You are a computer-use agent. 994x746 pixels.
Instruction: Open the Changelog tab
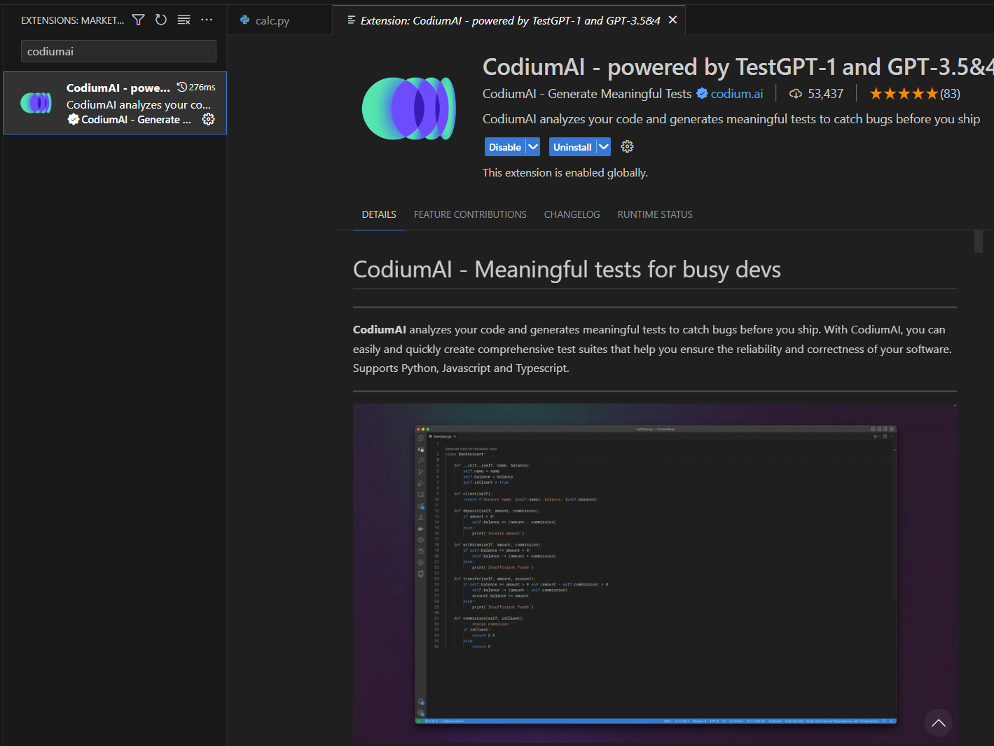click(572, 214)
